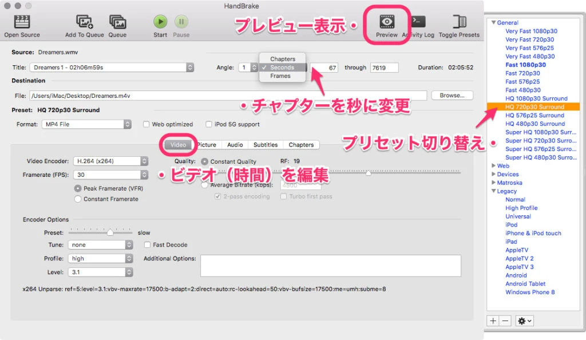
Task: Open the Video Encoder H.264 dropdown
Action: click(x=110, y=161)
